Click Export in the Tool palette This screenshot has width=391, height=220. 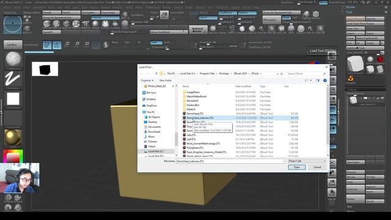tap(375, 33)
